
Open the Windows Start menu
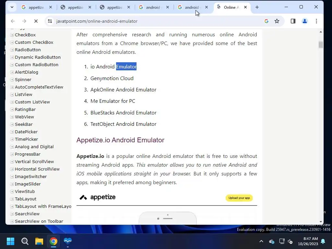(x=11, y=241)
